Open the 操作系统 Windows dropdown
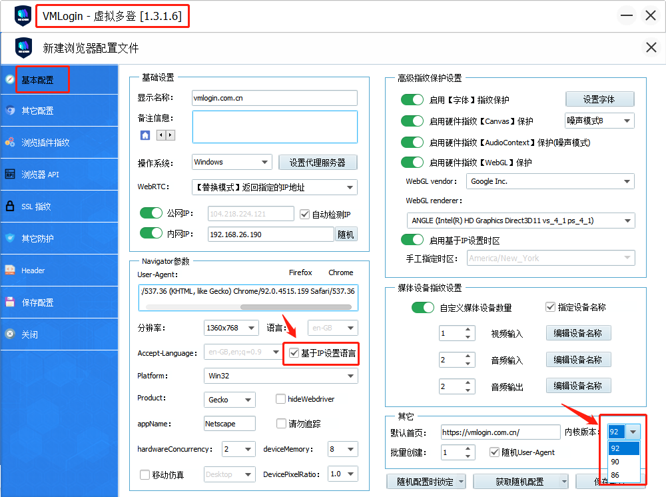 [231, 162]
